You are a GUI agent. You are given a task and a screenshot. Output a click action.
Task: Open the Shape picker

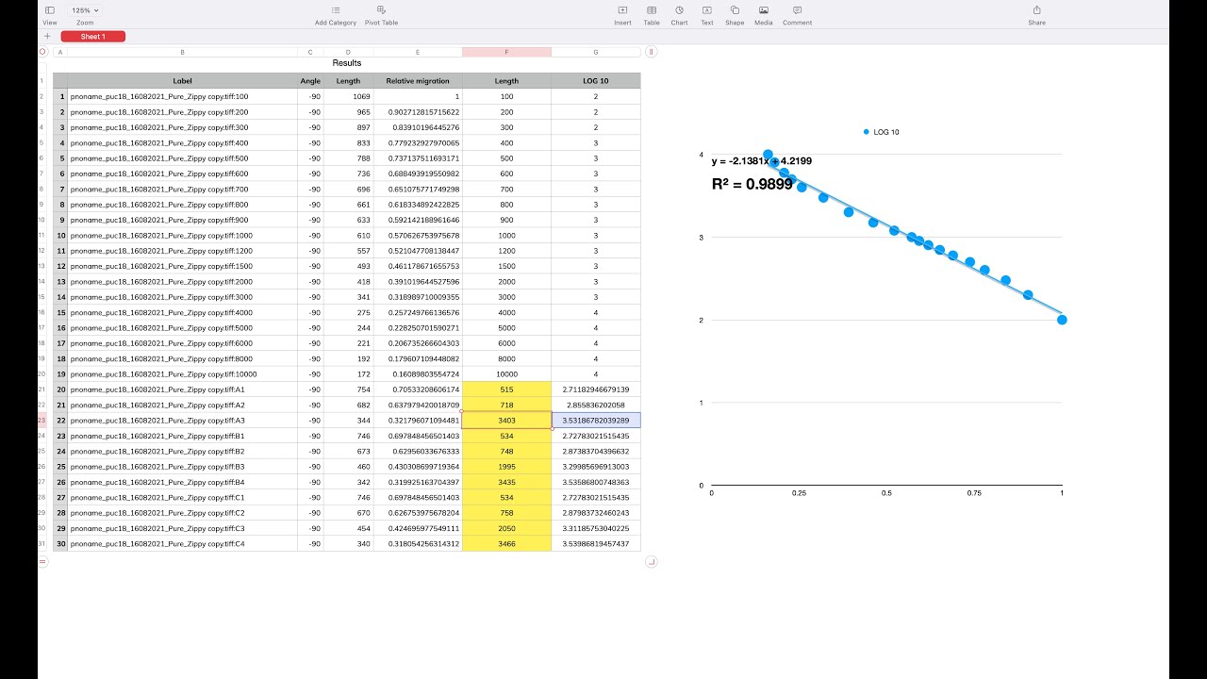click(x=735, y=15)
